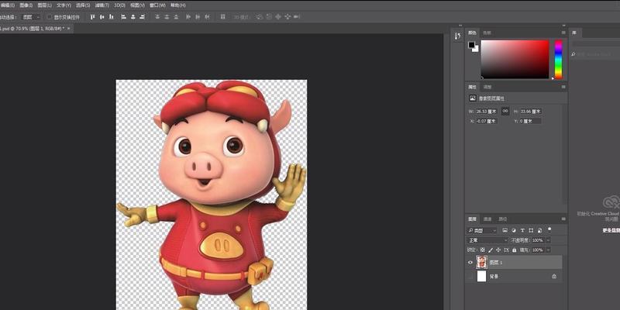Image resolution: width=620 pixels, height=310 pixels.
Task: Click the align horizontal centers icon
Action: pyautogui.click(x=133, y=17)
